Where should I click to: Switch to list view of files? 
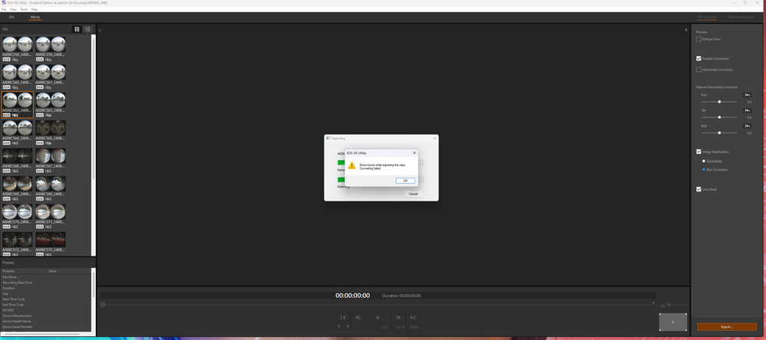pyautogui.click(x=87, y=29)
